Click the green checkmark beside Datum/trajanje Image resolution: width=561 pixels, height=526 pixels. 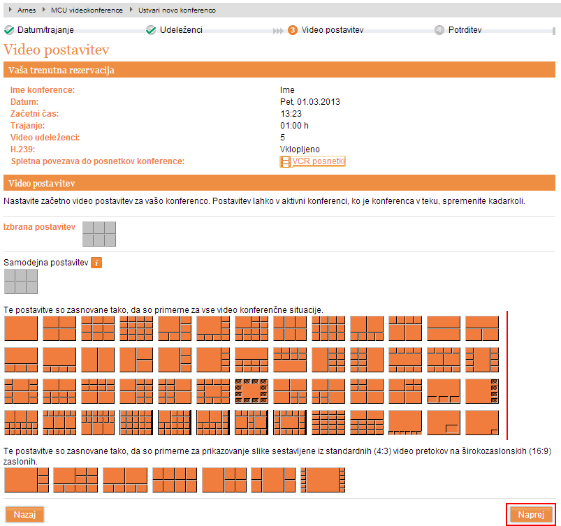click(x=9, y=30)
